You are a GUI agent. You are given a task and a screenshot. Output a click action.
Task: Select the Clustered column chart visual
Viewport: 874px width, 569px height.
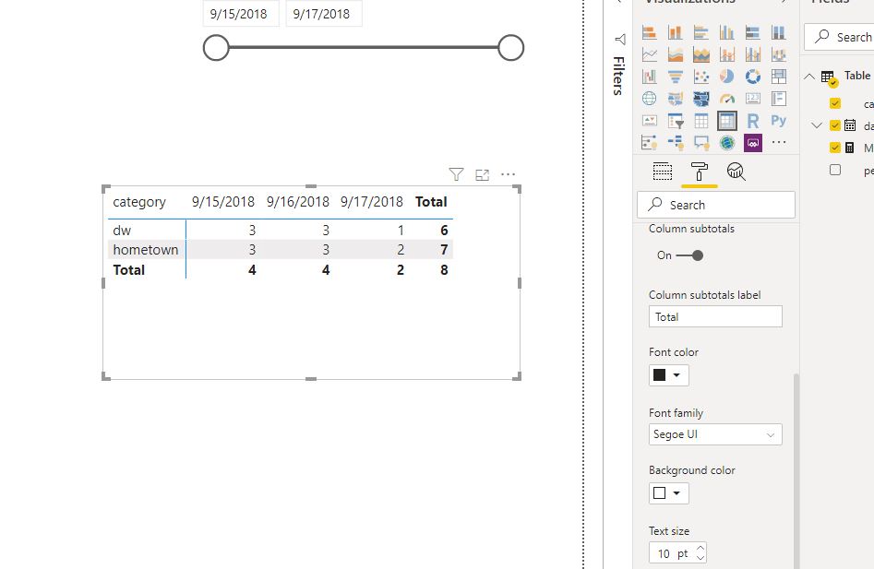(727, 32)
